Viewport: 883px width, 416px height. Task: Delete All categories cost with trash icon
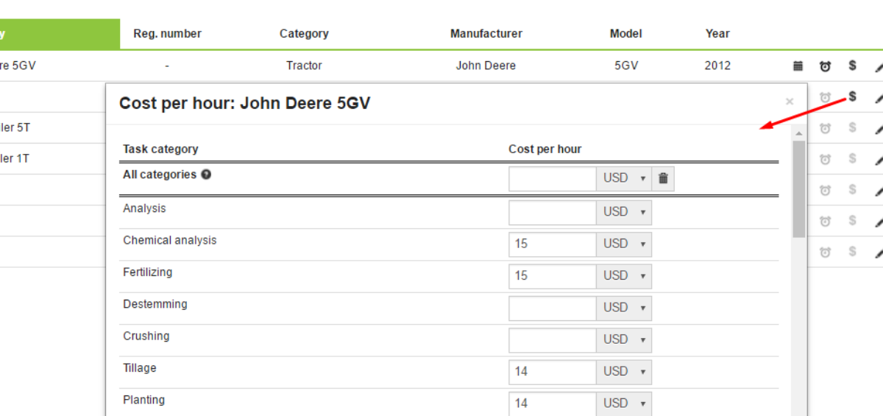click(x=663, y=178)
